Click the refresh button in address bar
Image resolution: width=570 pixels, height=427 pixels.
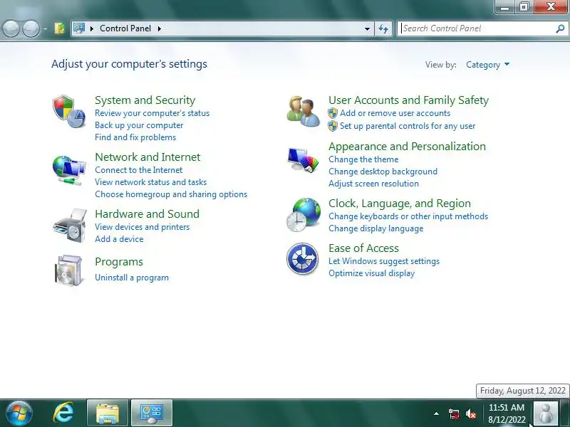[x=383, y=28]
